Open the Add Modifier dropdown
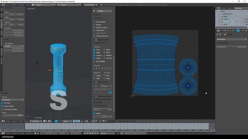 pos(232,39)
